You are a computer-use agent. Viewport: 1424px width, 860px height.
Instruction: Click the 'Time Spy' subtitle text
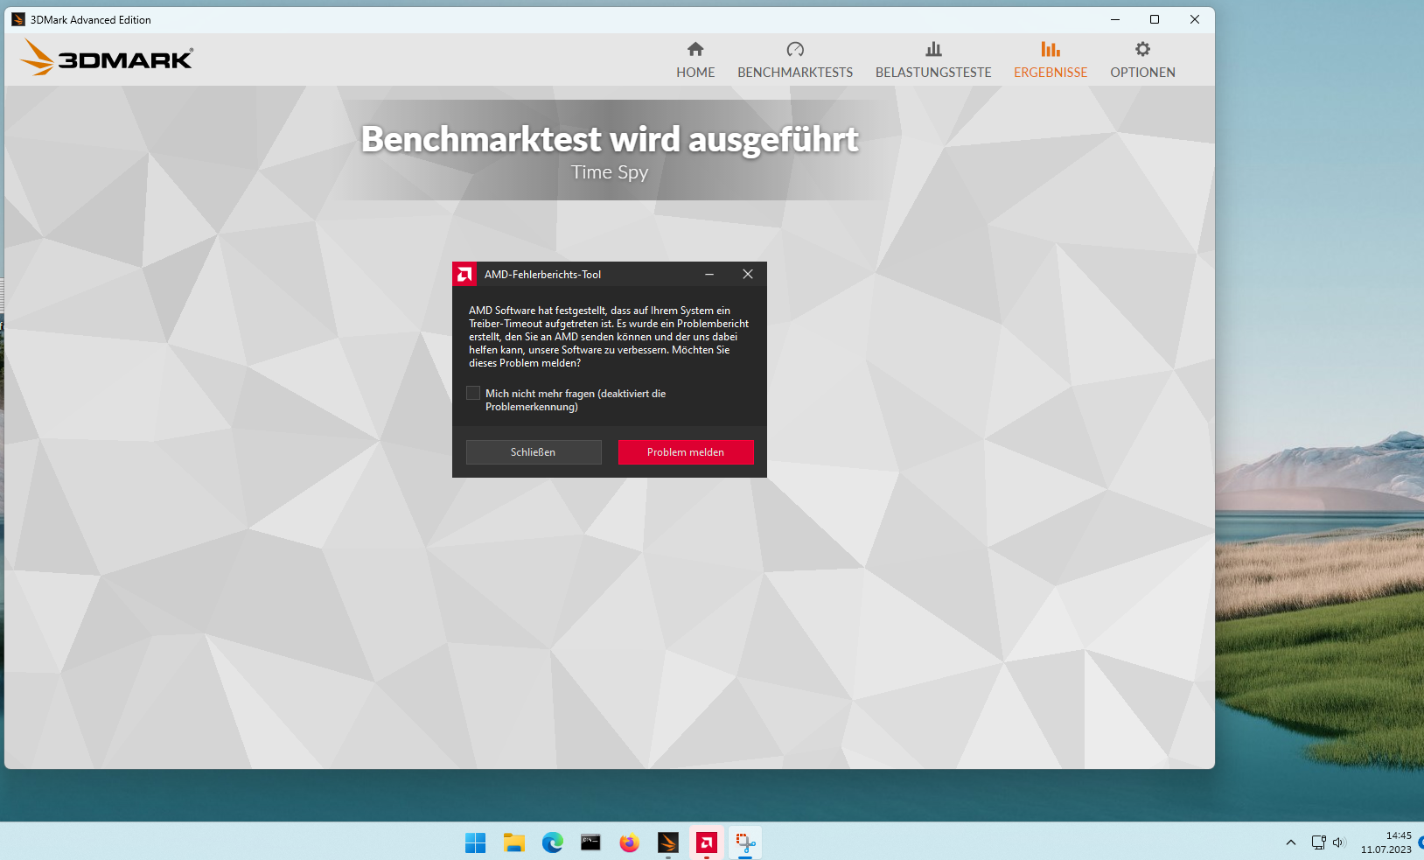click(x=610, y=172)
